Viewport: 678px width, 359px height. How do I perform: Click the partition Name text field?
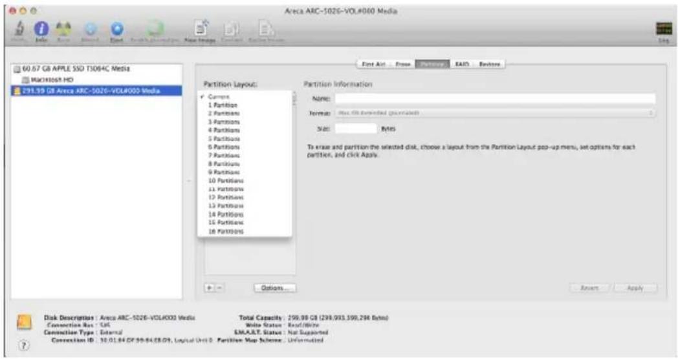click(495, 99)
